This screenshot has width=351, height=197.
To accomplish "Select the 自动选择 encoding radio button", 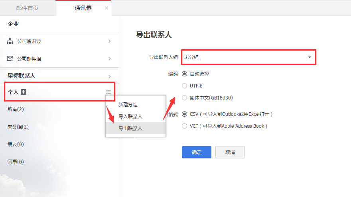I will (184, 74).
